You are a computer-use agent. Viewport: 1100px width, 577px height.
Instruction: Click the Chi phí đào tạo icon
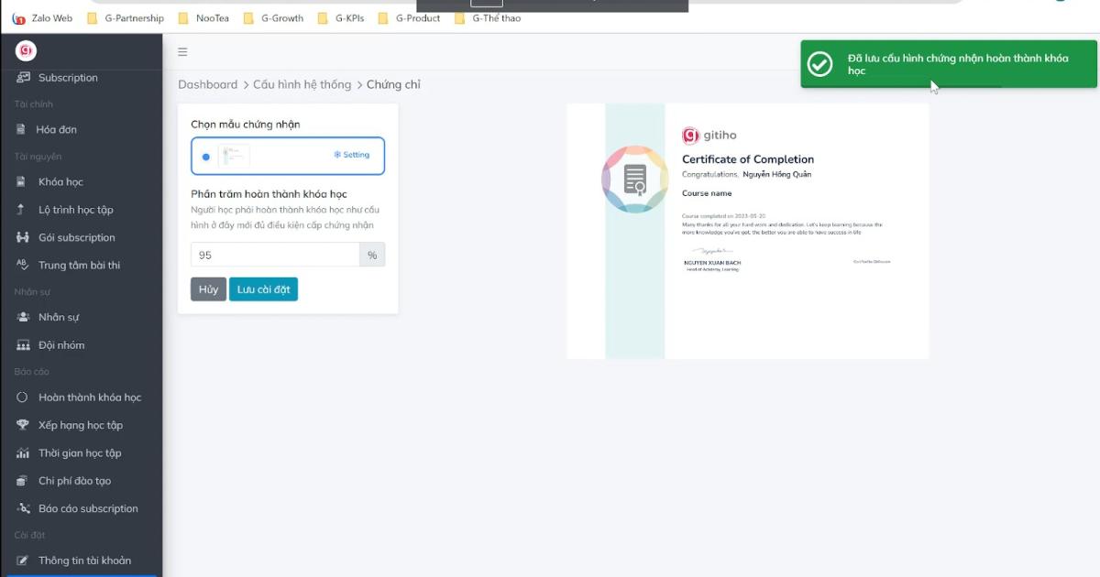pyautogui.click(x=23, y=481)
